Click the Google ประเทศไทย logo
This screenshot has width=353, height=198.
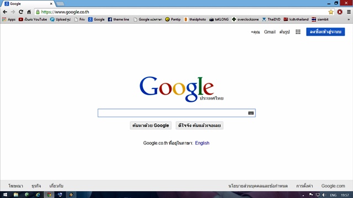pyautogui.click(x=181, y=89)
